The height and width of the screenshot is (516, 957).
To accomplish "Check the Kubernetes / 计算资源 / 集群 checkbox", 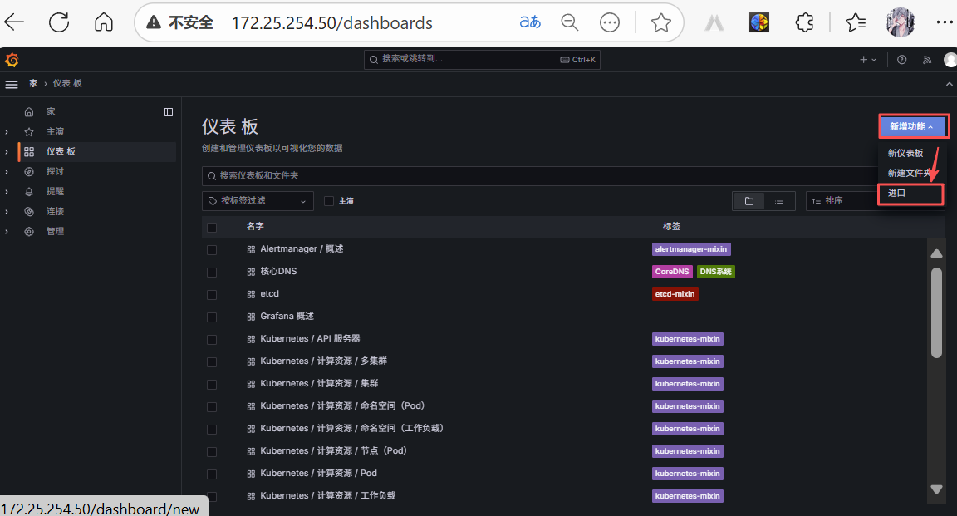I will point(212,384).
